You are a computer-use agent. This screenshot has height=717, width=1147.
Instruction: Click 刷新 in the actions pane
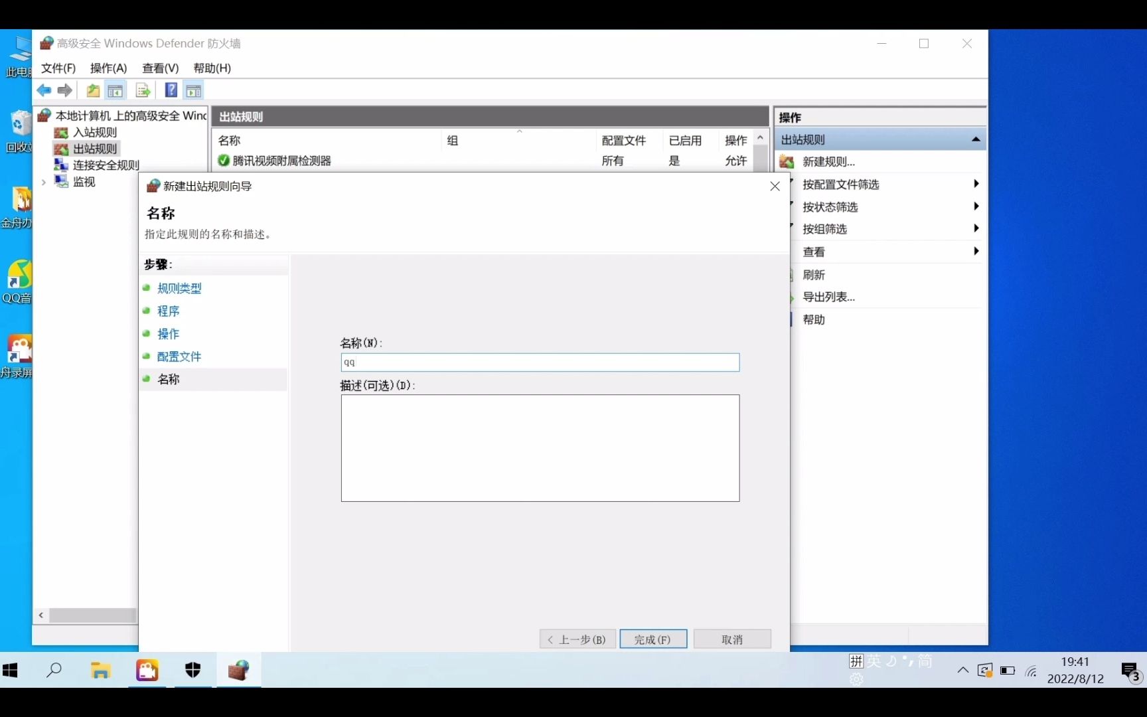click(814, 275)
